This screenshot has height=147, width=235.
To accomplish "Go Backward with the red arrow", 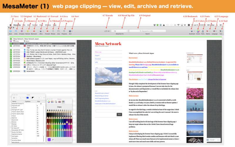I will pos(34,31).
